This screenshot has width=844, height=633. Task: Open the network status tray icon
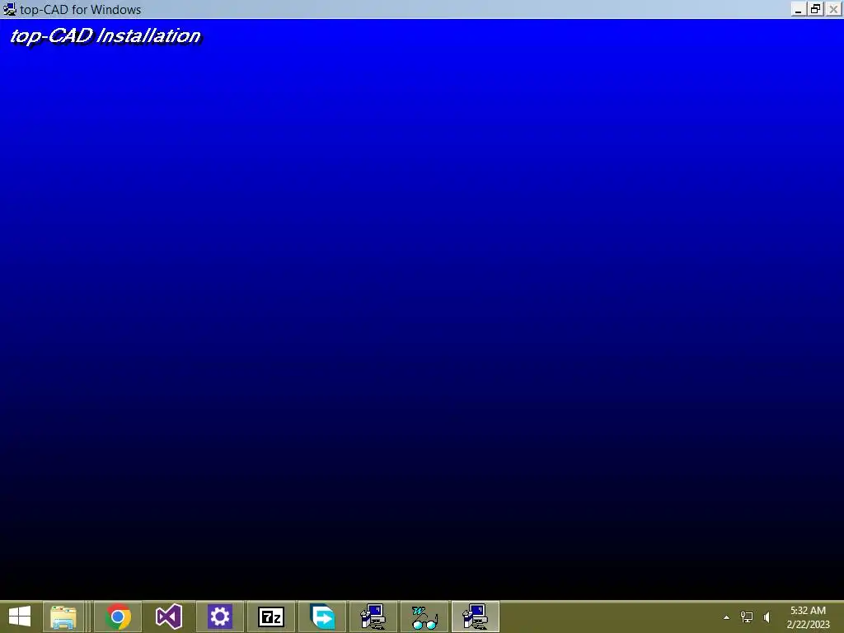click(x=747, y=617)
